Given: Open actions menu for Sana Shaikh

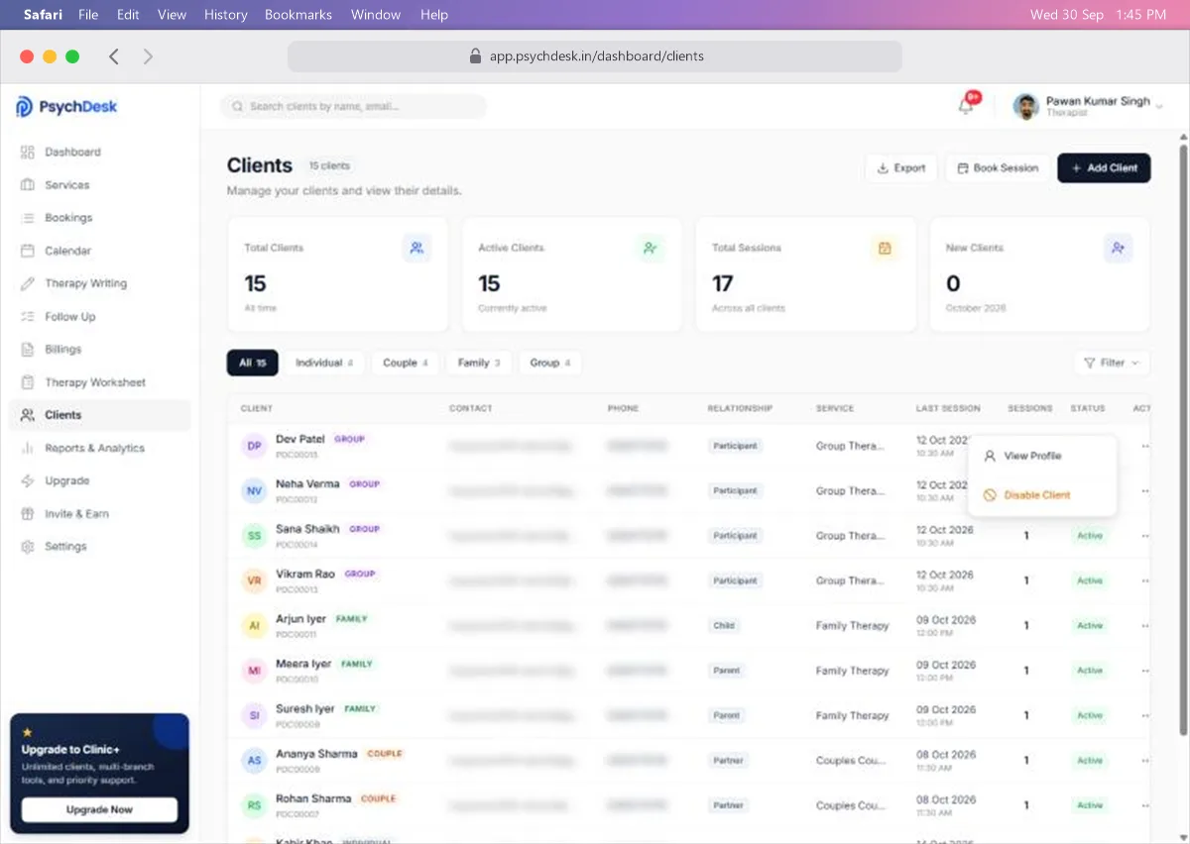Looking at the screenshot, I should click(x=1145, y=536).
